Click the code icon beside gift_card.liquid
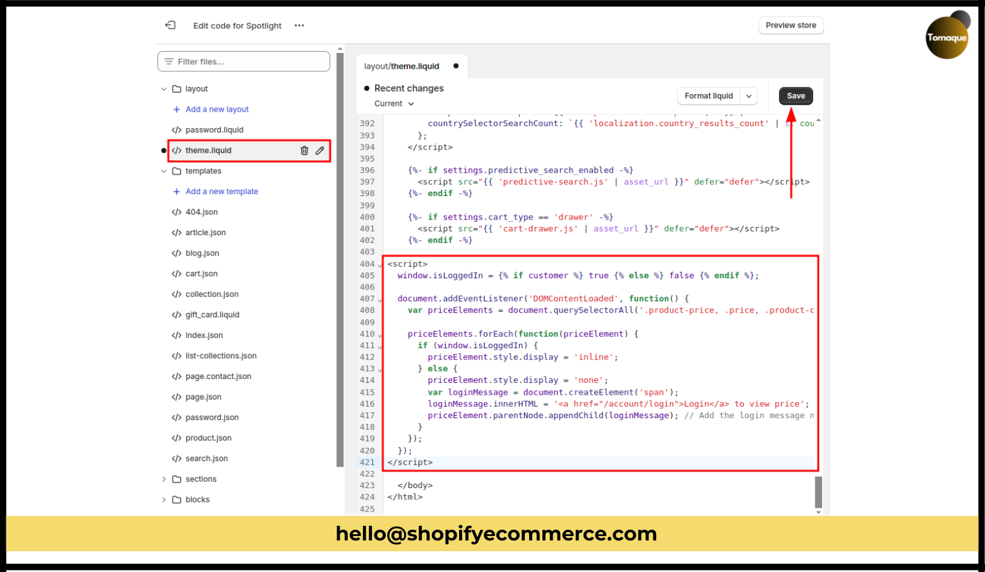This screenshot has width=985, height=572. (177, 315)
